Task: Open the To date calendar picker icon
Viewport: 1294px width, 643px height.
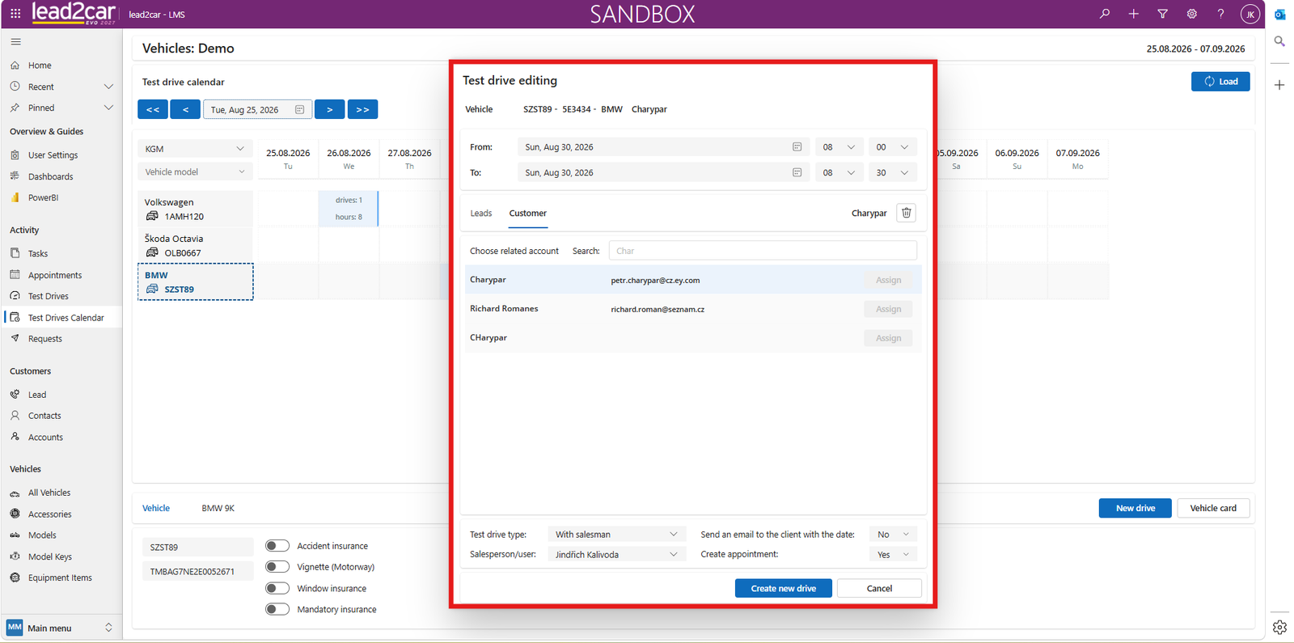Action: pos(797,172)
